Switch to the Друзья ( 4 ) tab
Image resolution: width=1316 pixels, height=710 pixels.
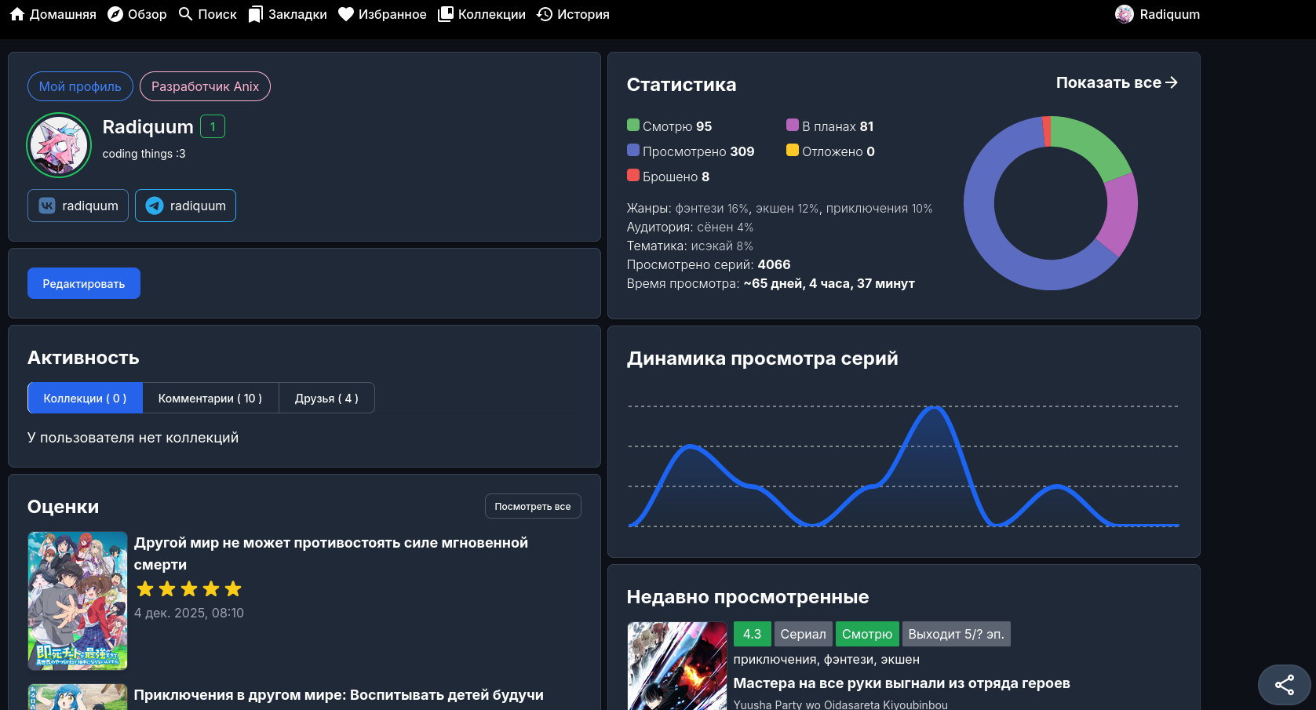[326, 398]
